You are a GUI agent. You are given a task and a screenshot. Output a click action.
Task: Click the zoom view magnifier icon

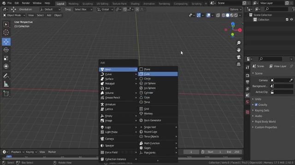tap(239, 43)
